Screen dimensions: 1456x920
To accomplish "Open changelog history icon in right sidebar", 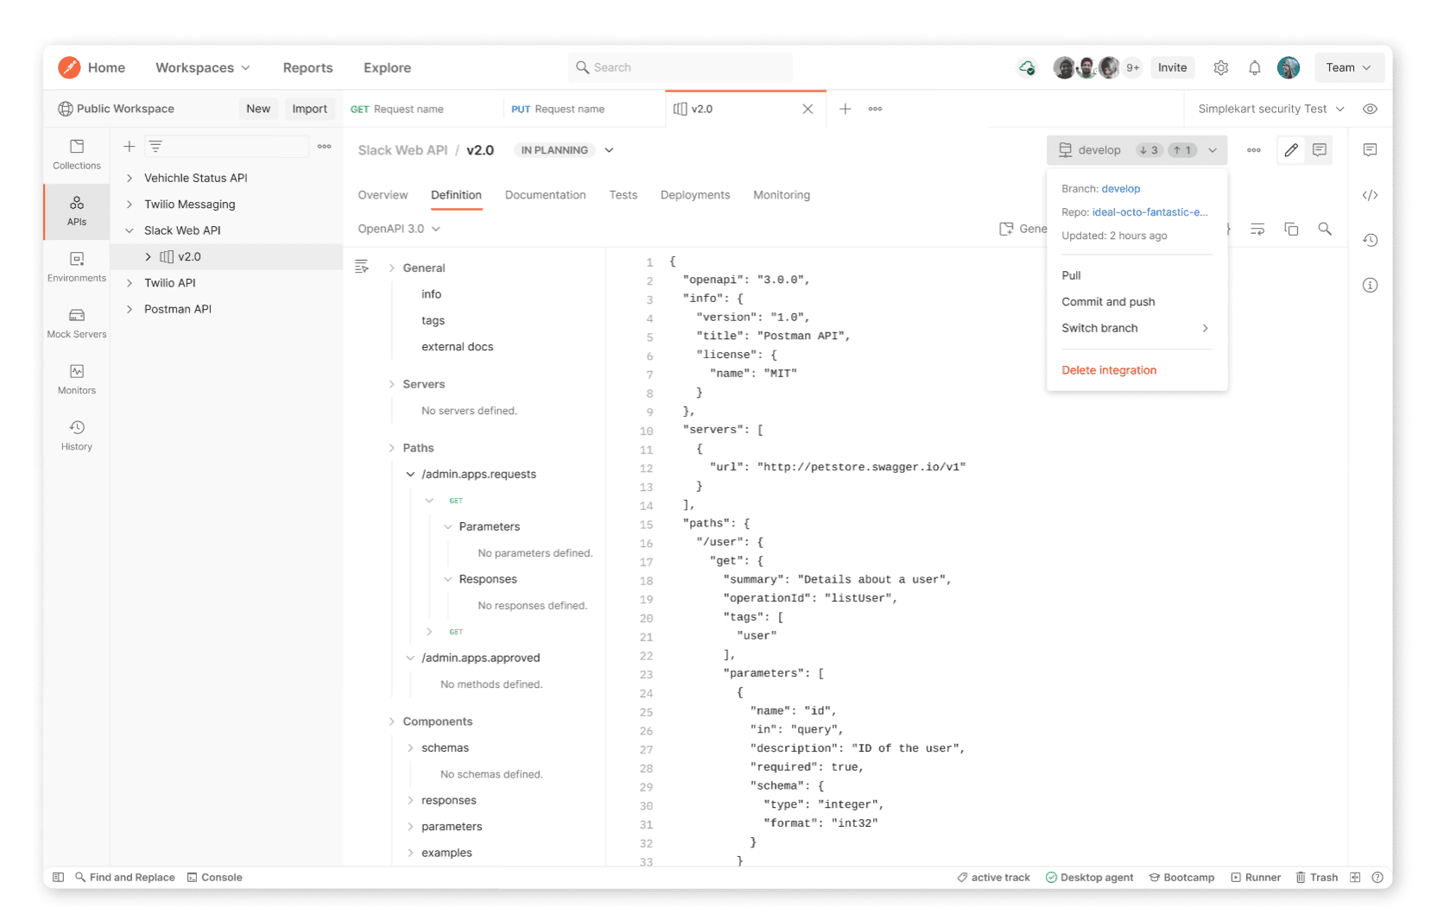I will tap(1370, 240).
